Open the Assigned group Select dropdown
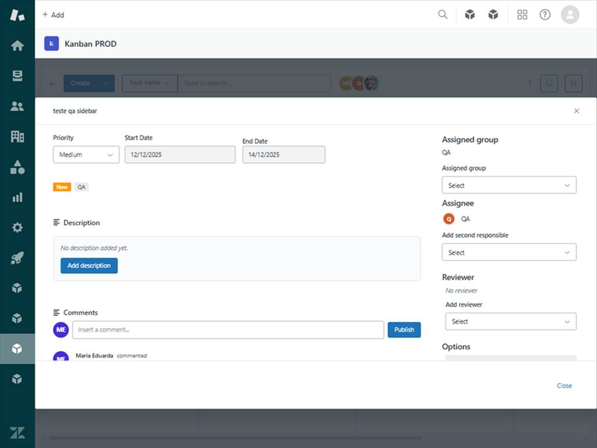 [508, 185]
